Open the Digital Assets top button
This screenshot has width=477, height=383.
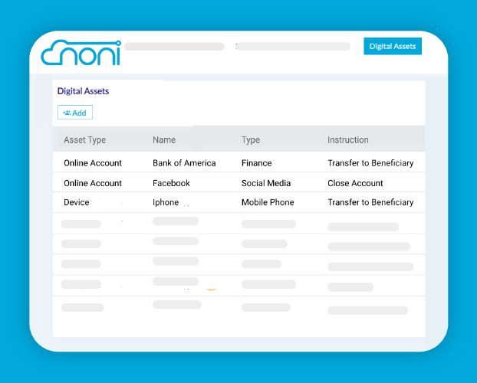(393, 46)
